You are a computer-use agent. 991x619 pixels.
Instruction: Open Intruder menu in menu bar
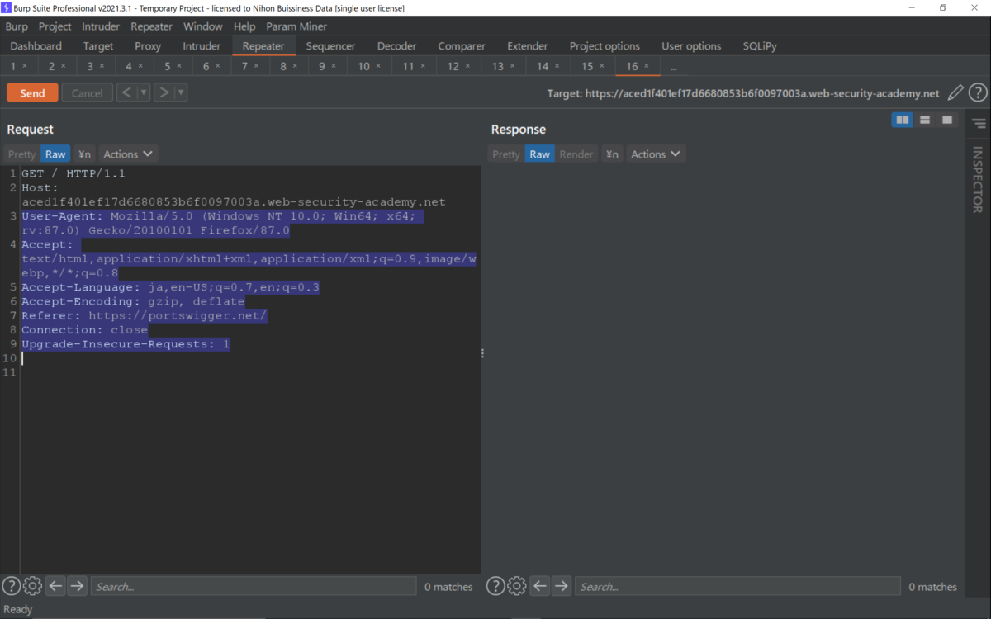click(x=101, y=26)
